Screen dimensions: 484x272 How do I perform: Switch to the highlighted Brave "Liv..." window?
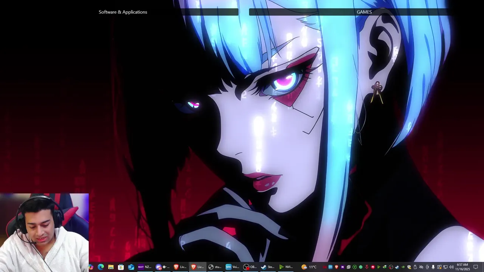pyautogui.click(x=197, y=267)
